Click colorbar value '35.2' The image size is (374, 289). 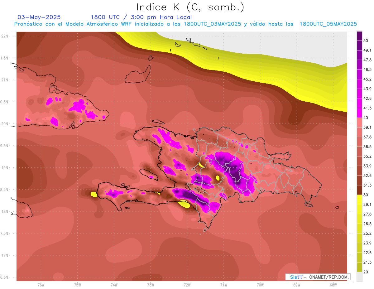click(x=367, y=156)
